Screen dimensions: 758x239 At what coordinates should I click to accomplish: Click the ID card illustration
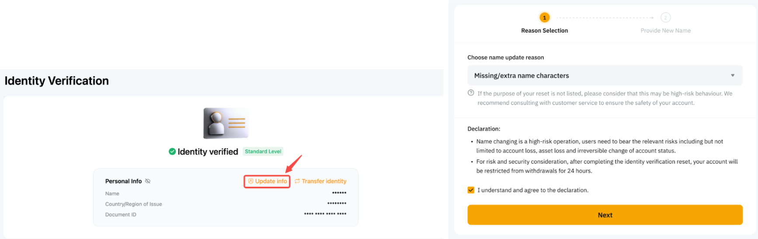tap(226, 123)
